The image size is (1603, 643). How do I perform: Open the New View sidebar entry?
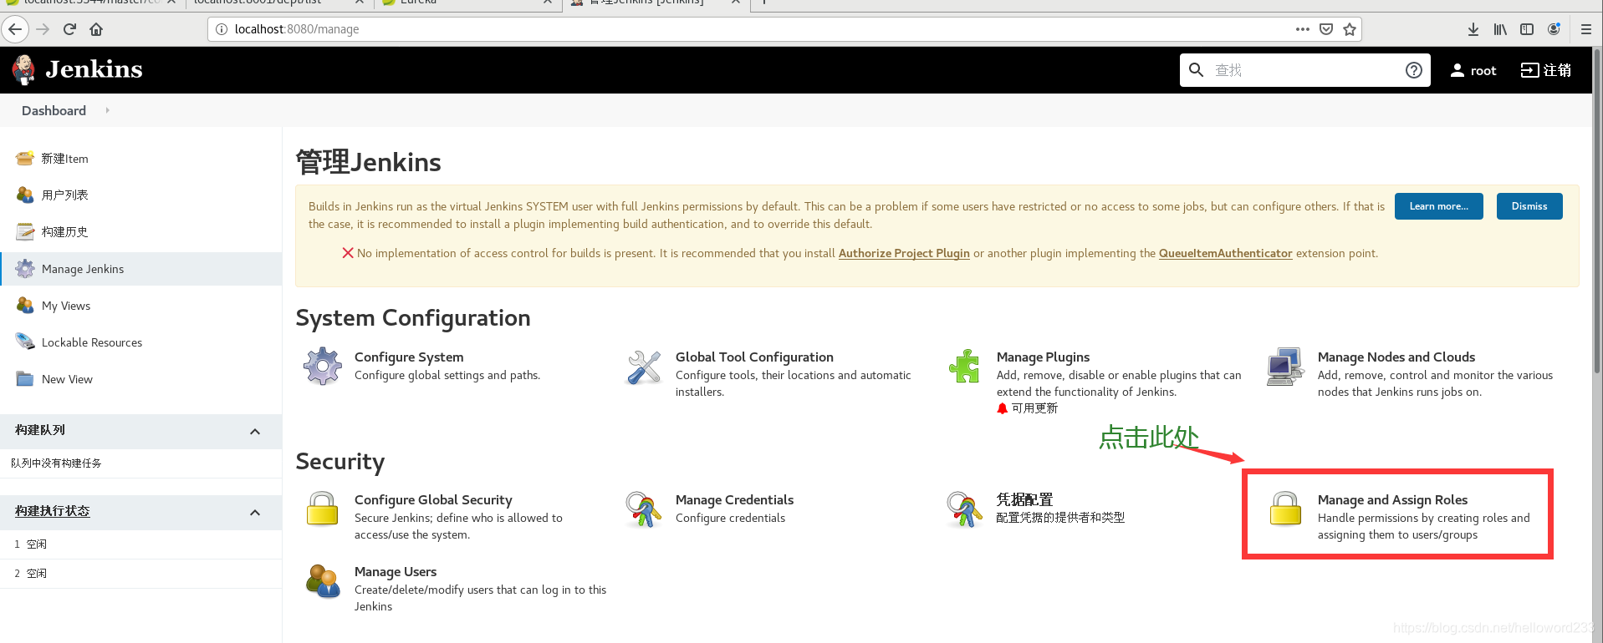pos(67,379)
